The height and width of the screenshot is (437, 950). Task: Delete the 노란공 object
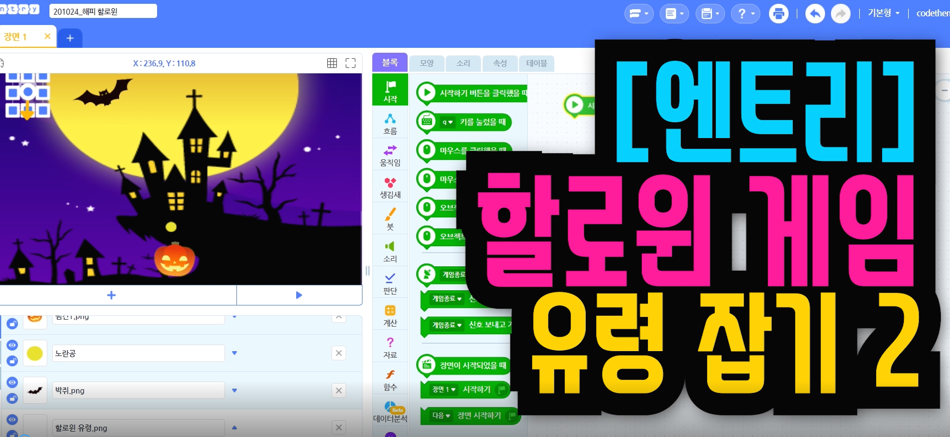pos(339,353)
